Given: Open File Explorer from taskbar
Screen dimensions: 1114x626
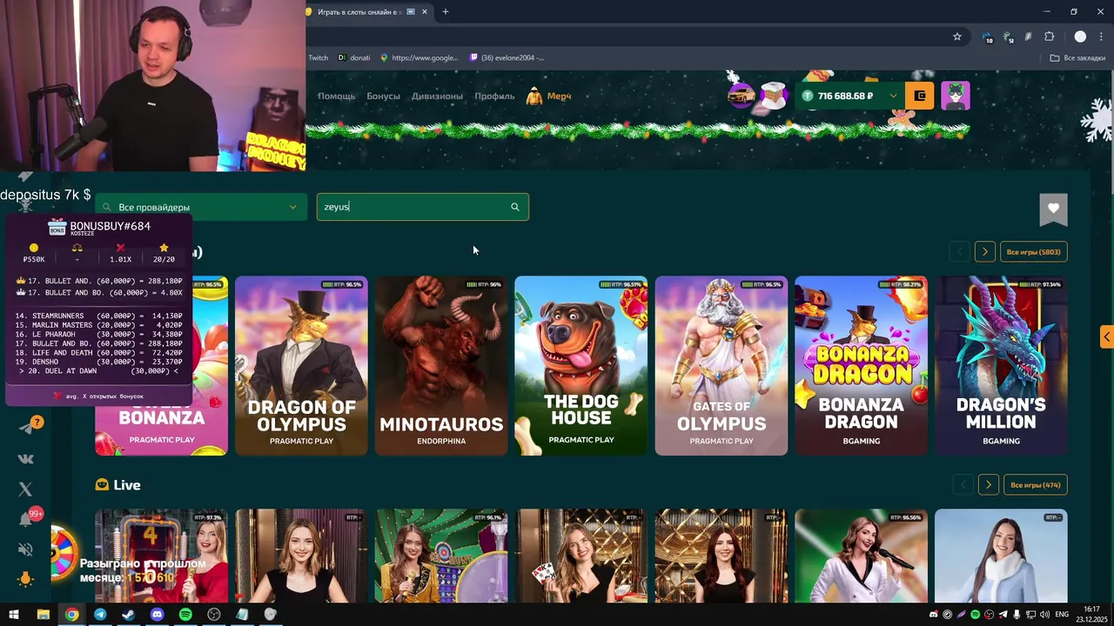Looking at the screenshot, I should [x=43, y=615].
